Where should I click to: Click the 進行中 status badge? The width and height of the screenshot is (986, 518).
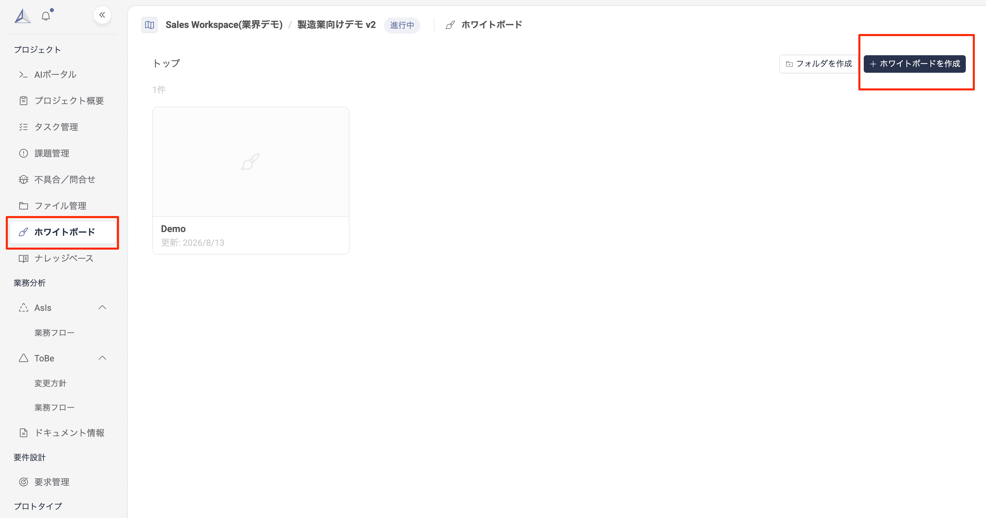[x=402, y=25]
